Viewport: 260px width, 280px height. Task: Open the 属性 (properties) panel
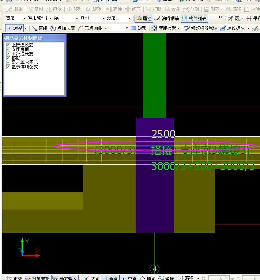coord(144,18)
